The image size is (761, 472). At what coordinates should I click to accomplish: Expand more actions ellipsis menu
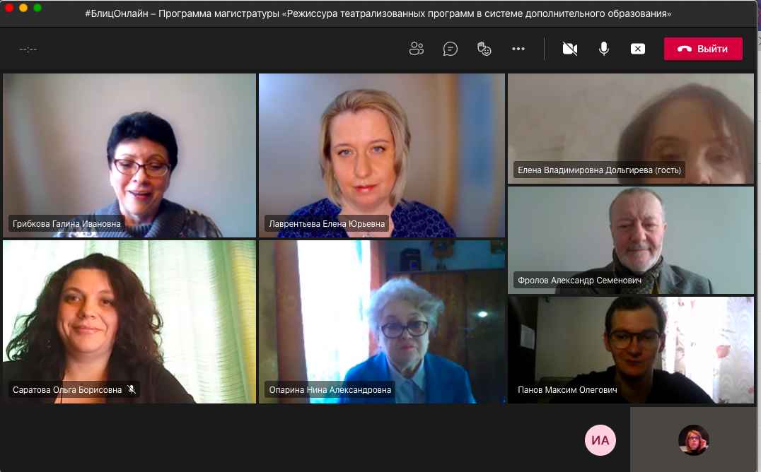point(518,49)
